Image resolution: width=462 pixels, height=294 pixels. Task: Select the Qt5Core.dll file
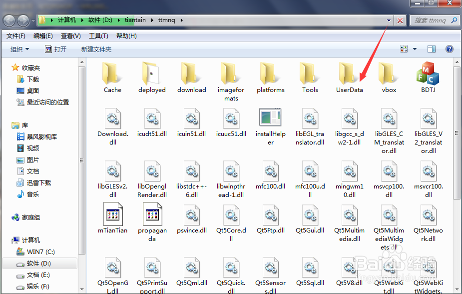(x=231, y=223)
